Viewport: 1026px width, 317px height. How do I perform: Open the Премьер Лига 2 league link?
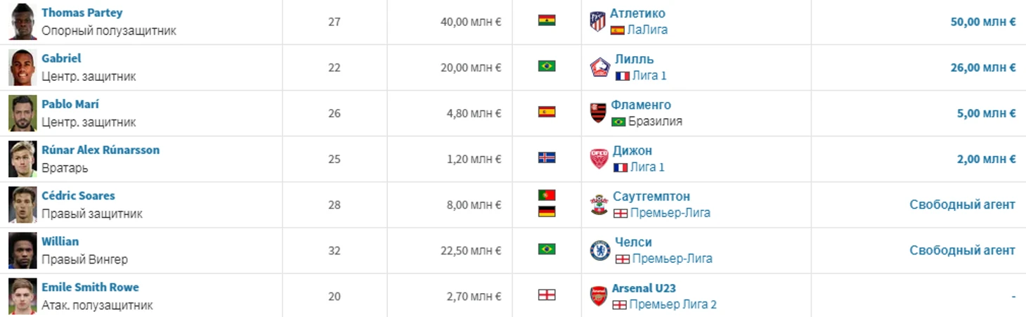pyautogui.click(x=673, y=304)
